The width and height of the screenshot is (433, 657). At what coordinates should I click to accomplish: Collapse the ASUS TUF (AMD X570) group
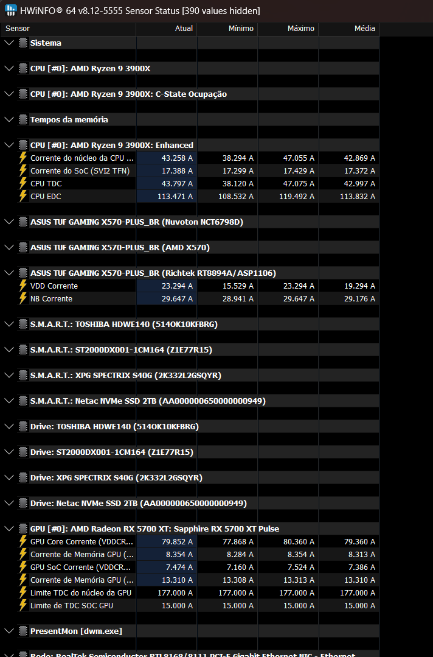pos(9,247)
